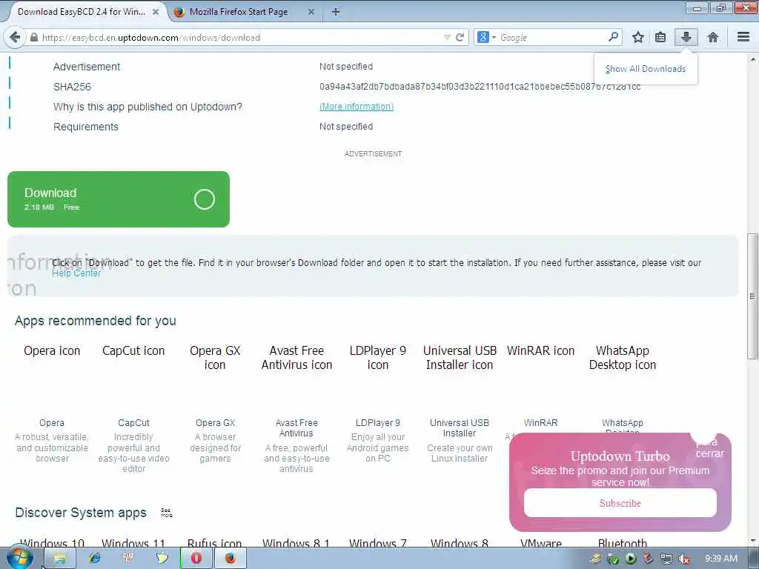The image size is (759, 569).
Task: Click the scrollbar up arrow
Action: pyautogui.click(x=752, y=59)
